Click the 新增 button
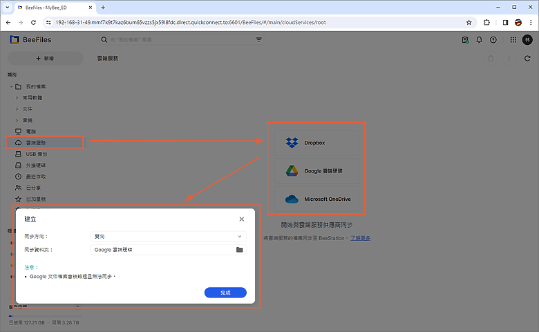Image resolution: width=539 pixels, height=332 pixels. [x=45, y=59]
